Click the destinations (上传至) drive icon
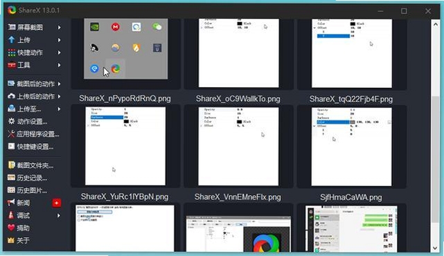Viewport: 444px width, 256px height. [x=11, y=109]
